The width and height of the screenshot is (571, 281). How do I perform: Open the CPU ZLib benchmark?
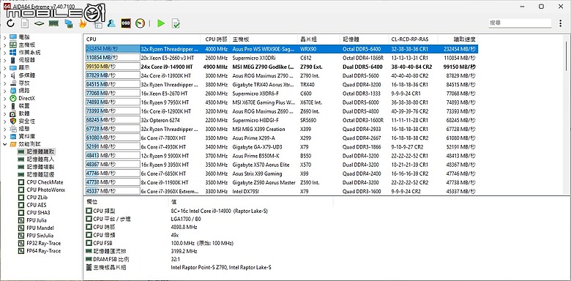click(x=37, y=198)
